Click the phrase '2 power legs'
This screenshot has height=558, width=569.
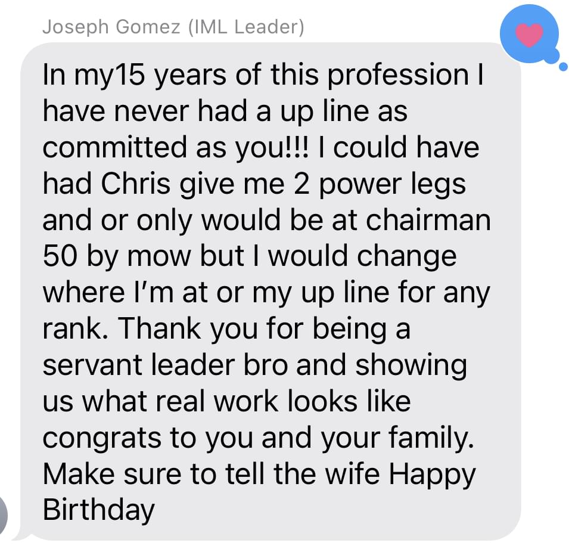tap(380, 184)
